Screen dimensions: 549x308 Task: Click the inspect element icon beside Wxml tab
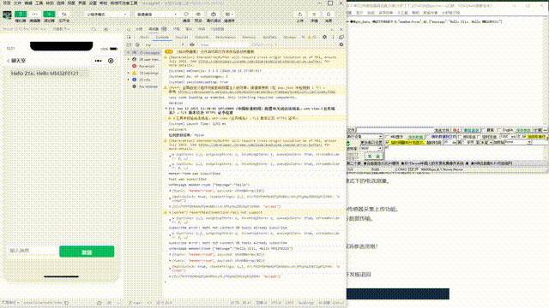130,37
